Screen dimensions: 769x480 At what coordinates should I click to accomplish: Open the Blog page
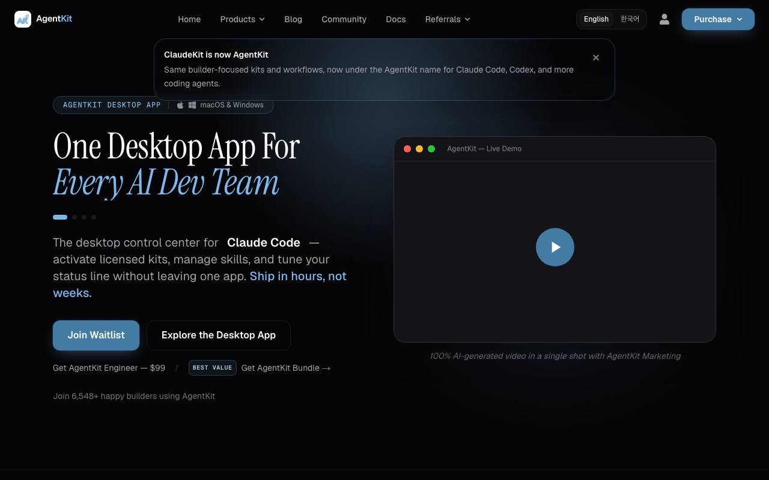[293, 19]
